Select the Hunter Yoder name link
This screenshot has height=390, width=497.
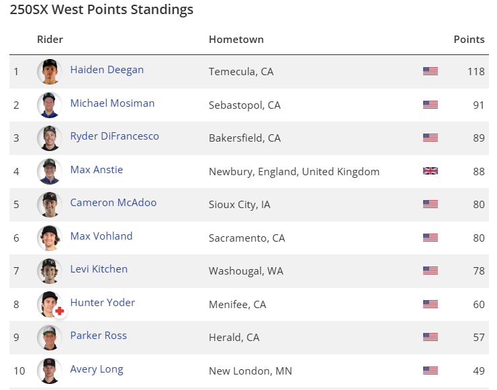tap(102, 303)
